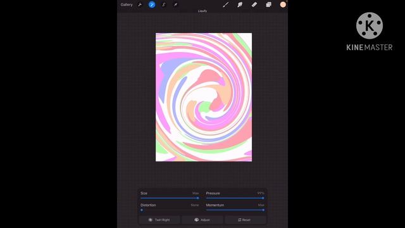405x228 pixels.
Task: Click the Size value Max
Action: tap(196, 193)
